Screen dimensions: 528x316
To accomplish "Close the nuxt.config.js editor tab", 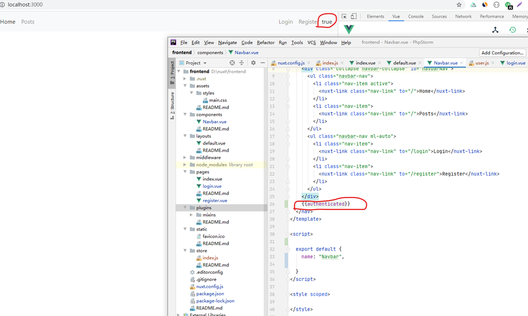I will [309, 63].
